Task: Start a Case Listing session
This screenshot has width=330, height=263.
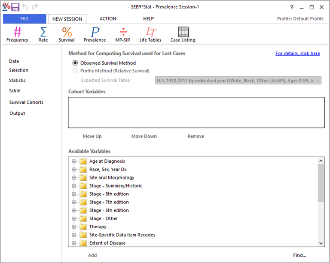Action: (x=183, y=34)
